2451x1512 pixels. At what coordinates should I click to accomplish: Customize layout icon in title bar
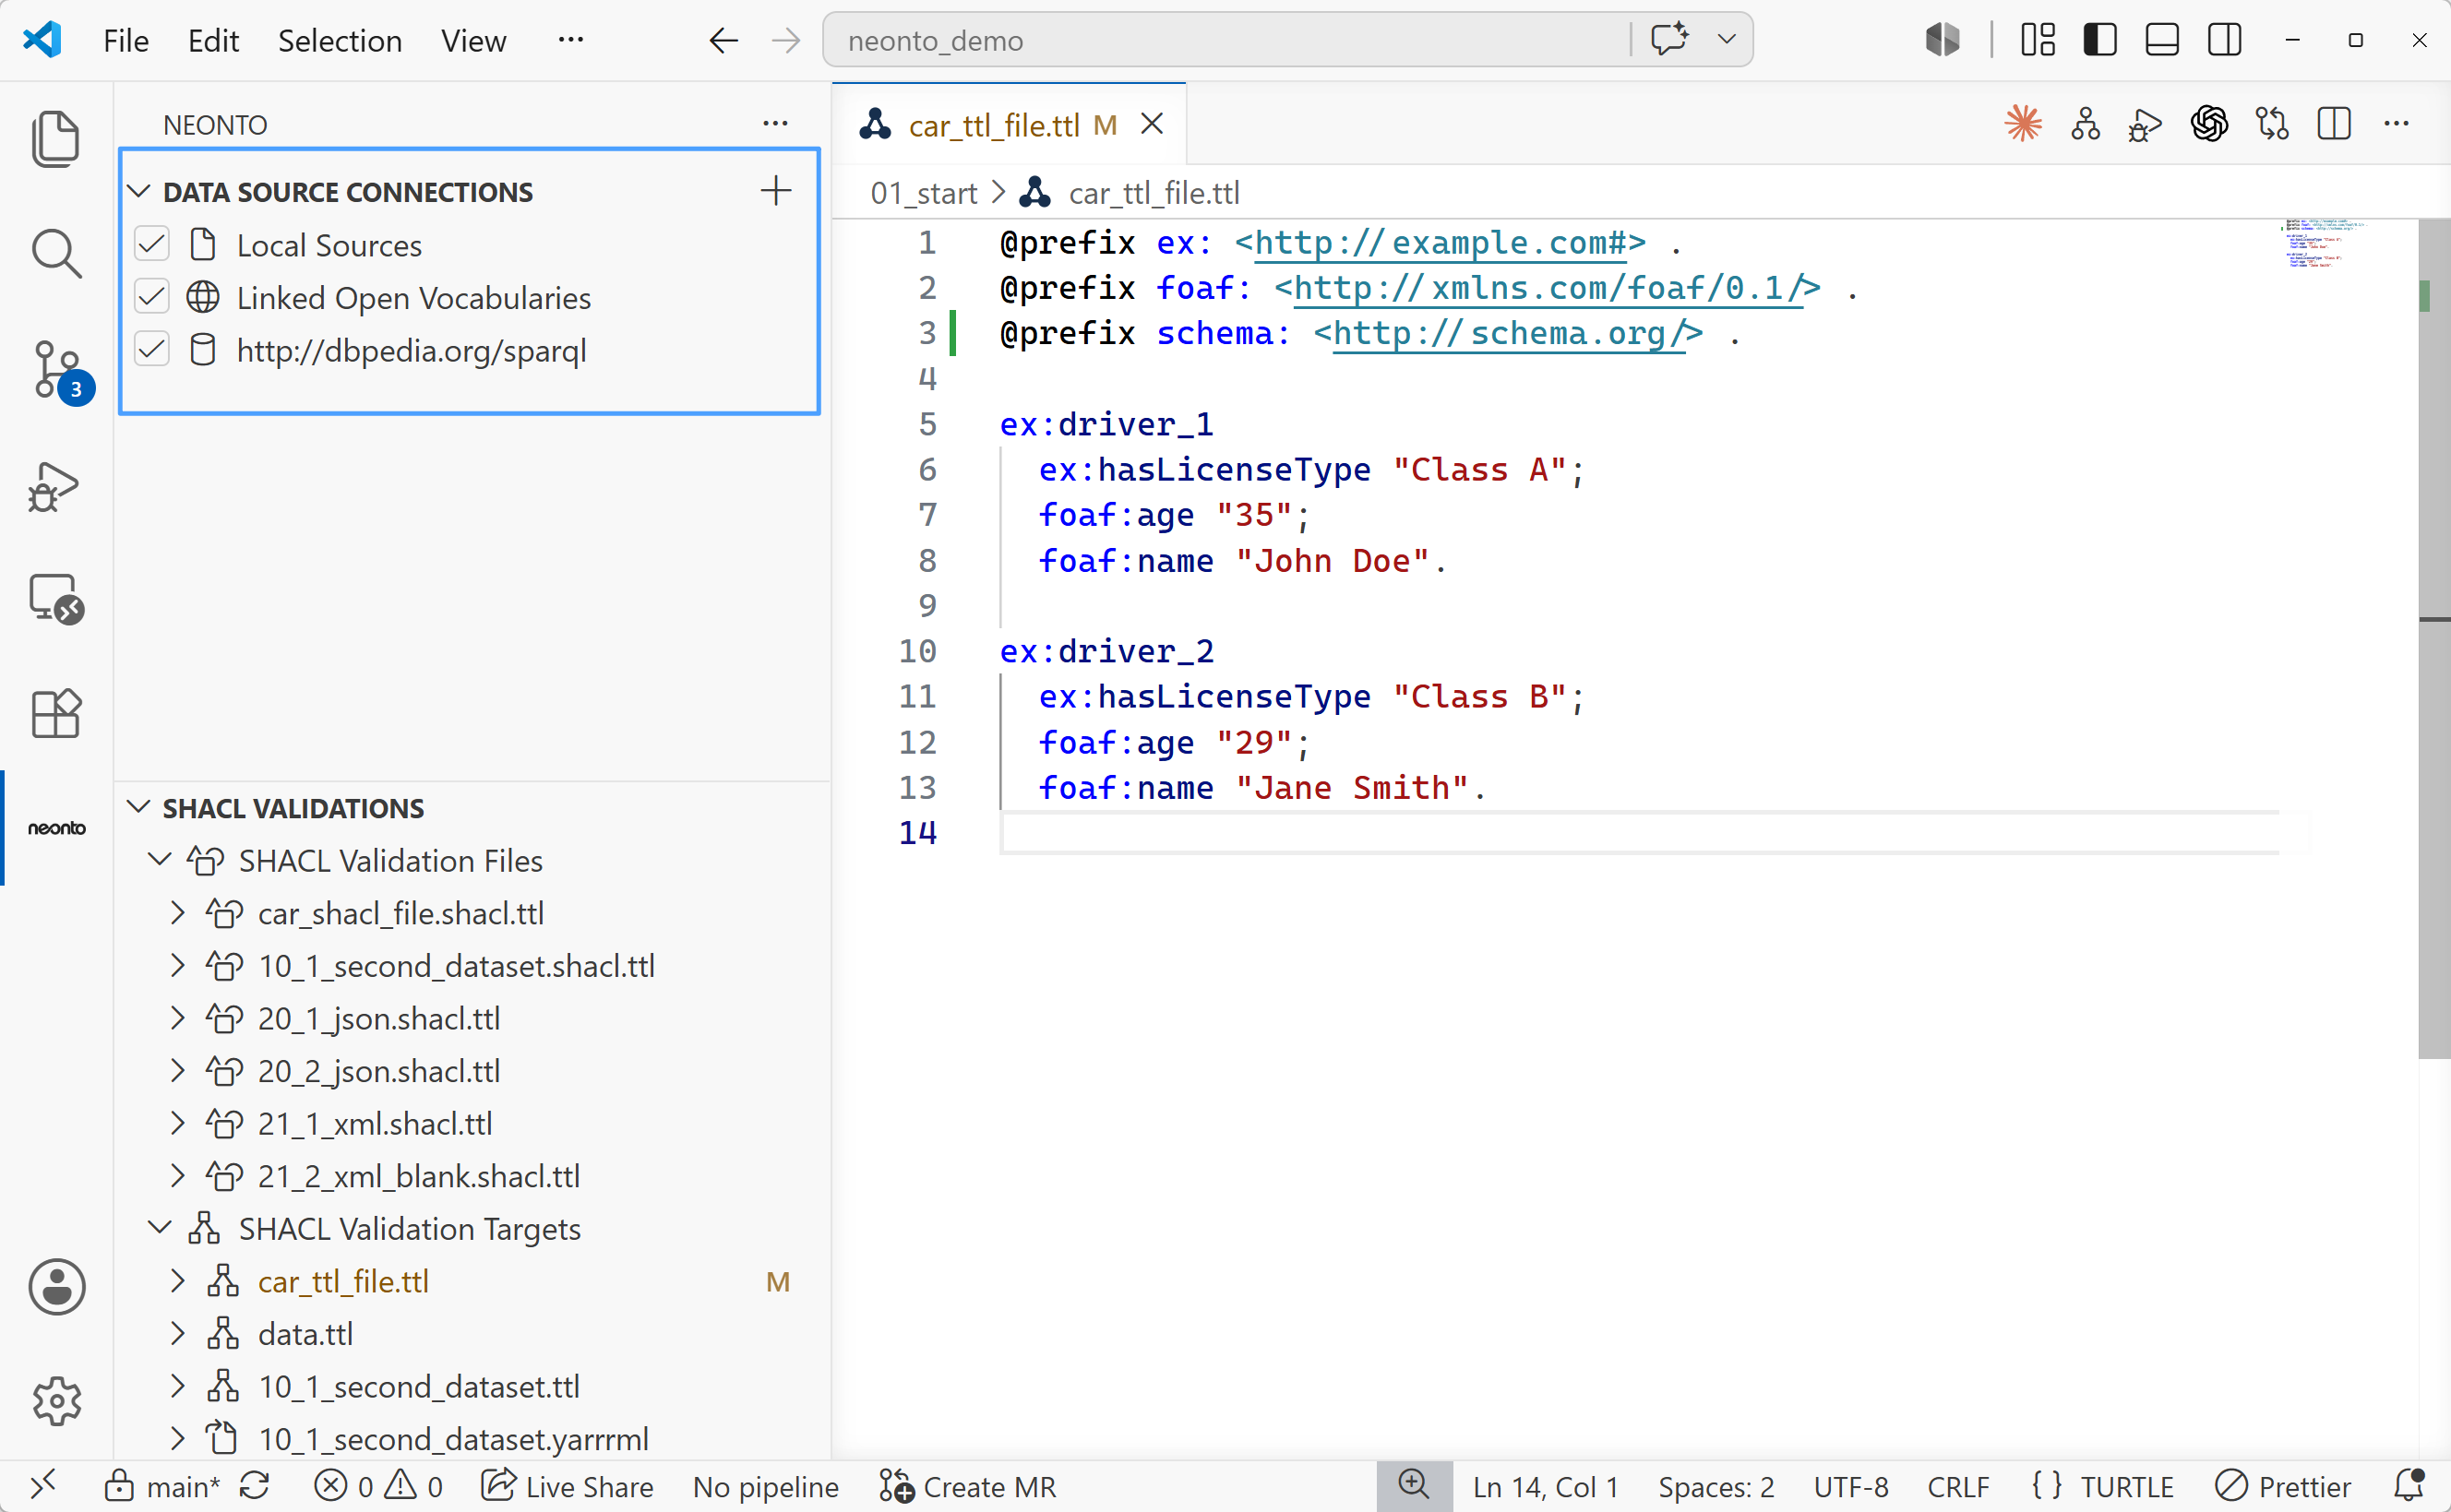coord(2038,40)
